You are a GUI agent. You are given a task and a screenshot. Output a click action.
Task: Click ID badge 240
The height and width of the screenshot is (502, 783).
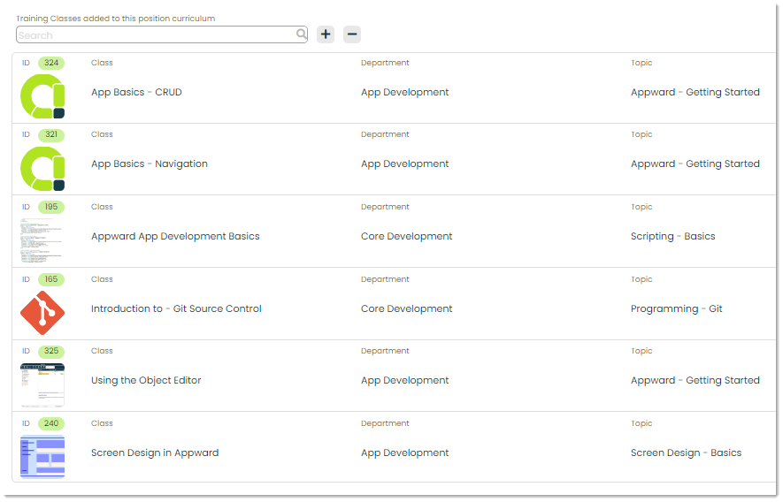click(51, 423)
